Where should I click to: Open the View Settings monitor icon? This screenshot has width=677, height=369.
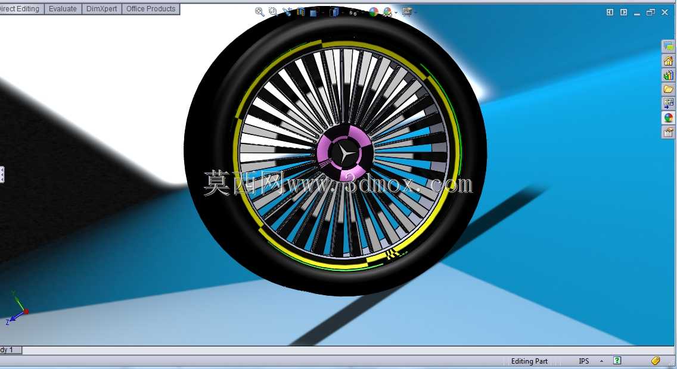pyautogui.click(x=406, y=12)
